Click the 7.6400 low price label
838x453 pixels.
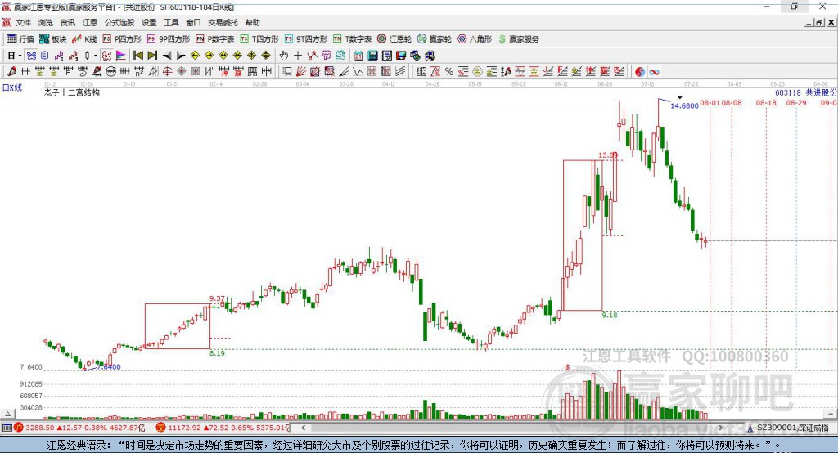[109, 367]
